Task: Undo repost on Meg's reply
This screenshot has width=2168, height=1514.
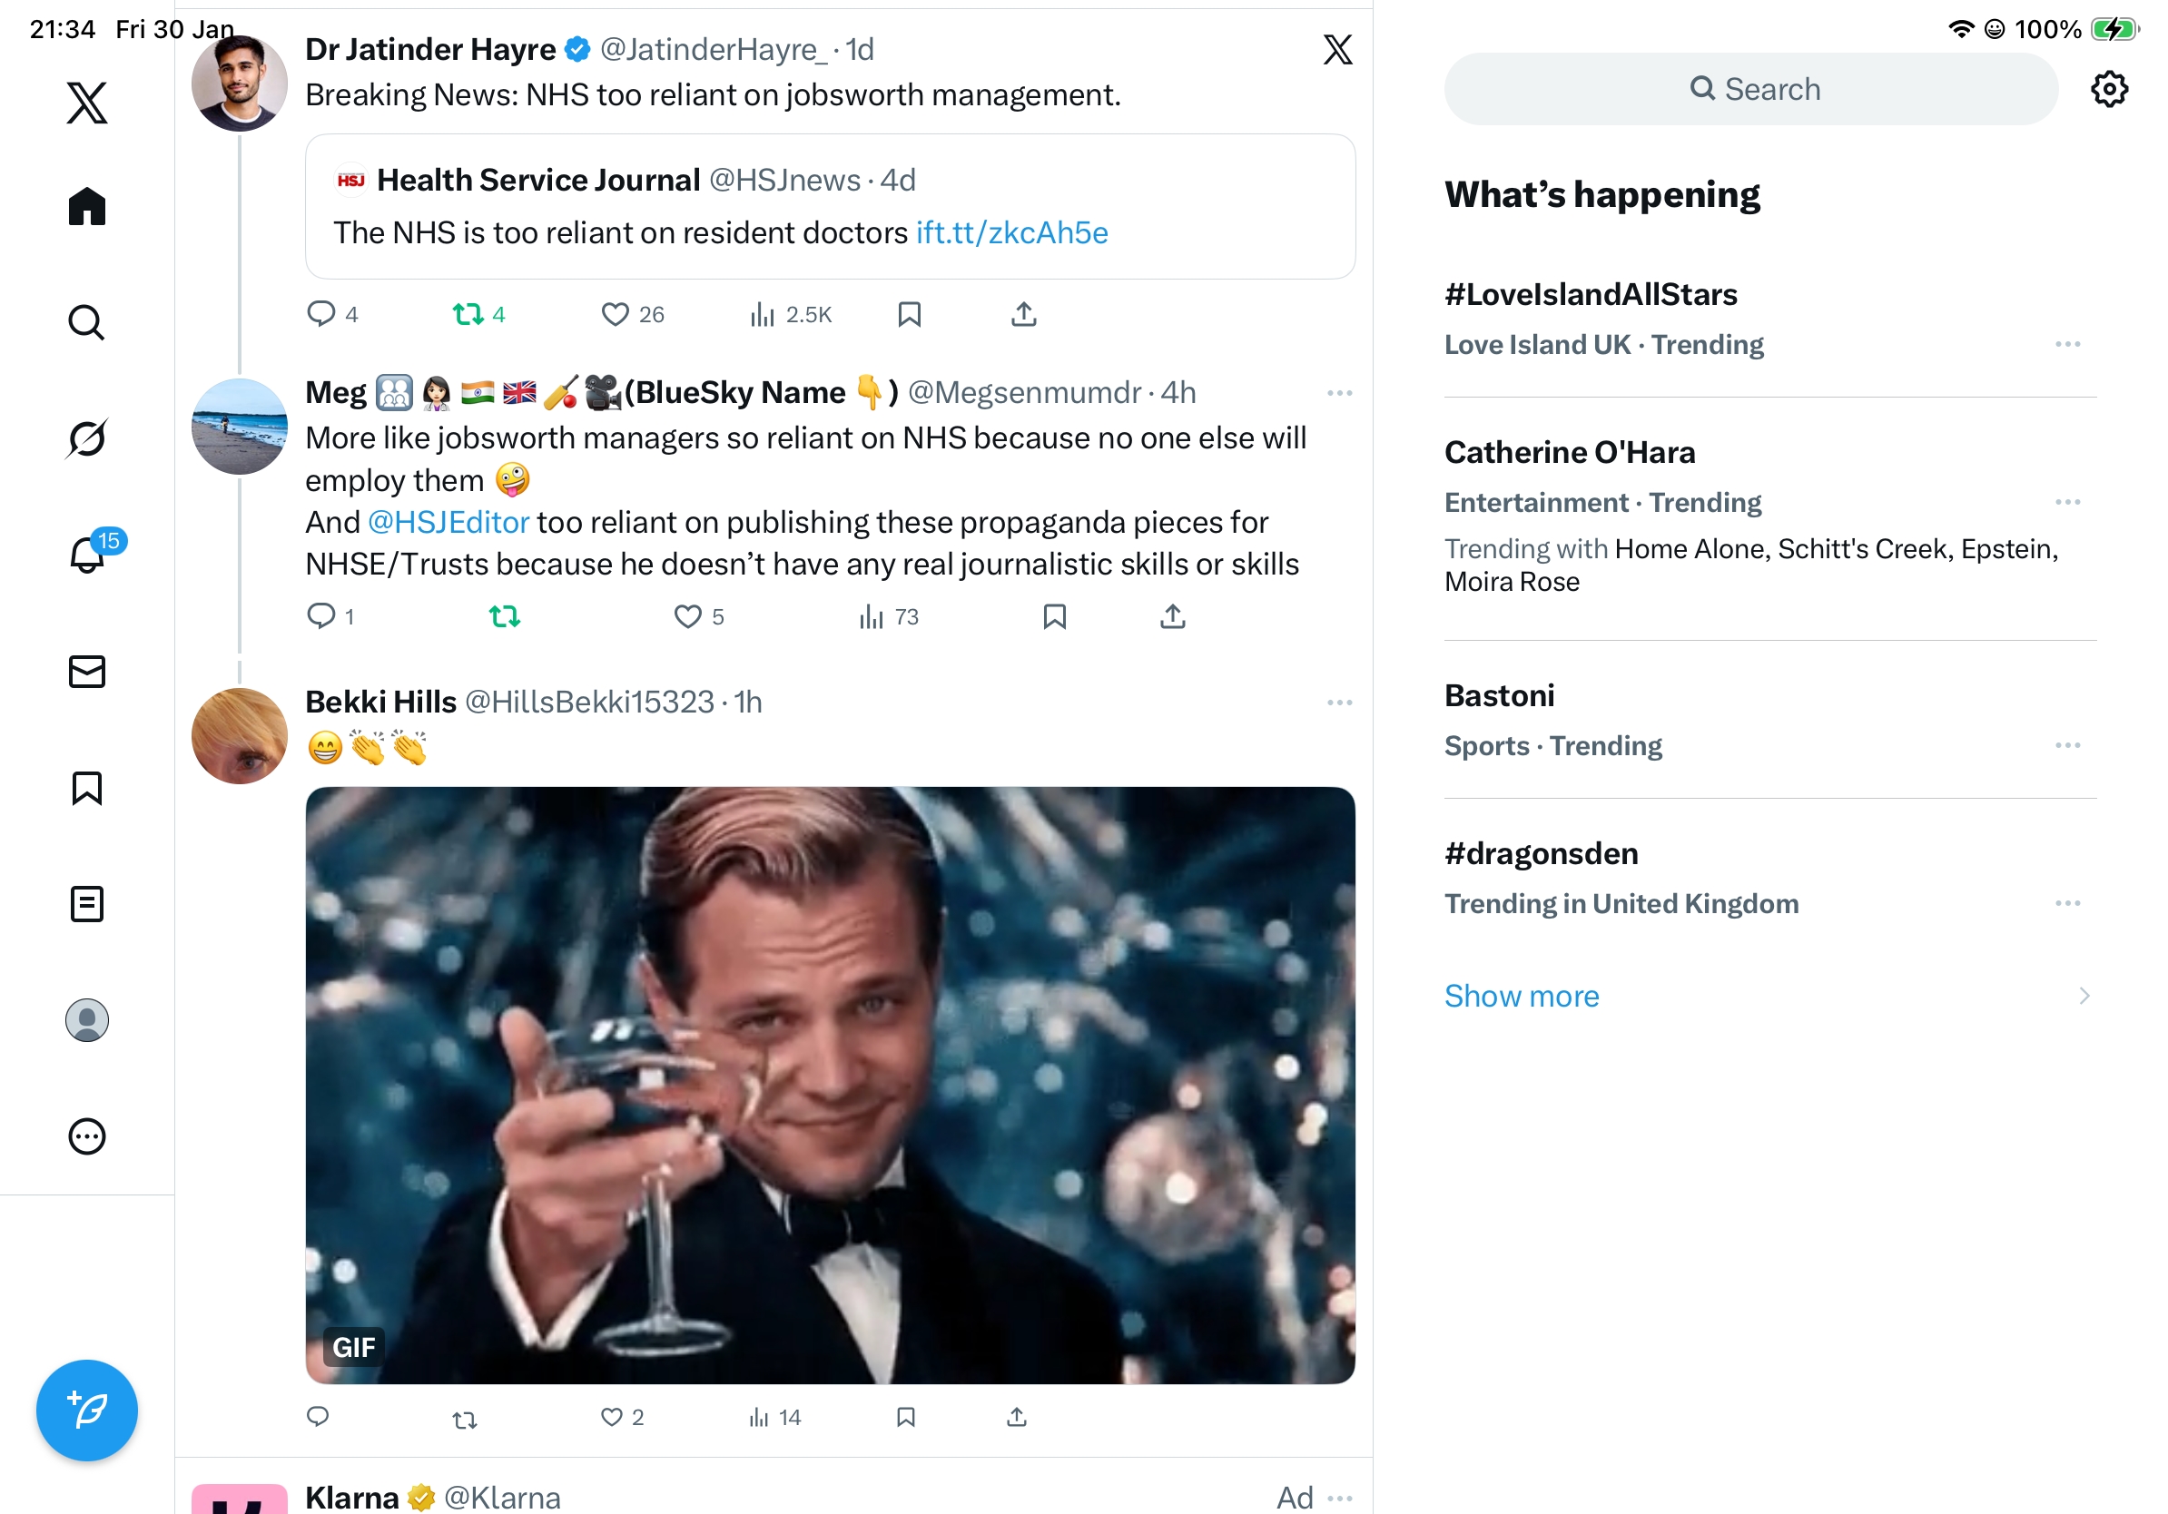Action: coord(504,617)
